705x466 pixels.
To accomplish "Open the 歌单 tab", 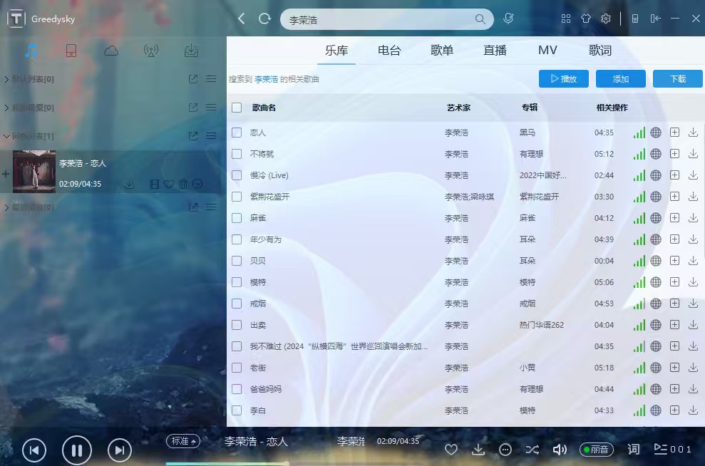I will (441, 51).
